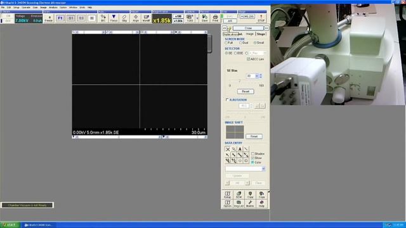Click the x100 magnification preset
This screenshot has height=228, width=406.
click(178, 16)
